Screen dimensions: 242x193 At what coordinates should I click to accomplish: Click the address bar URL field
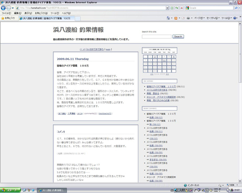tap(90, 8)
